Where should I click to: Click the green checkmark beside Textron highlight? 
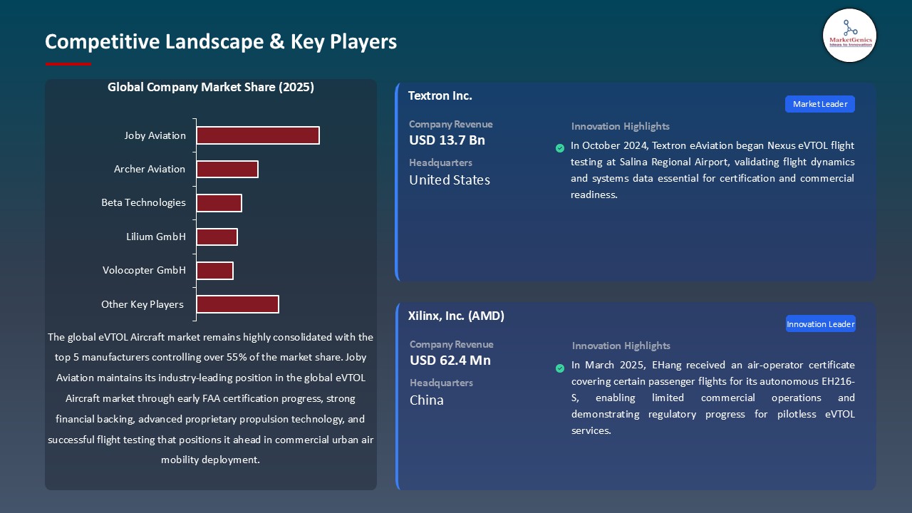(x=560, y=148)
